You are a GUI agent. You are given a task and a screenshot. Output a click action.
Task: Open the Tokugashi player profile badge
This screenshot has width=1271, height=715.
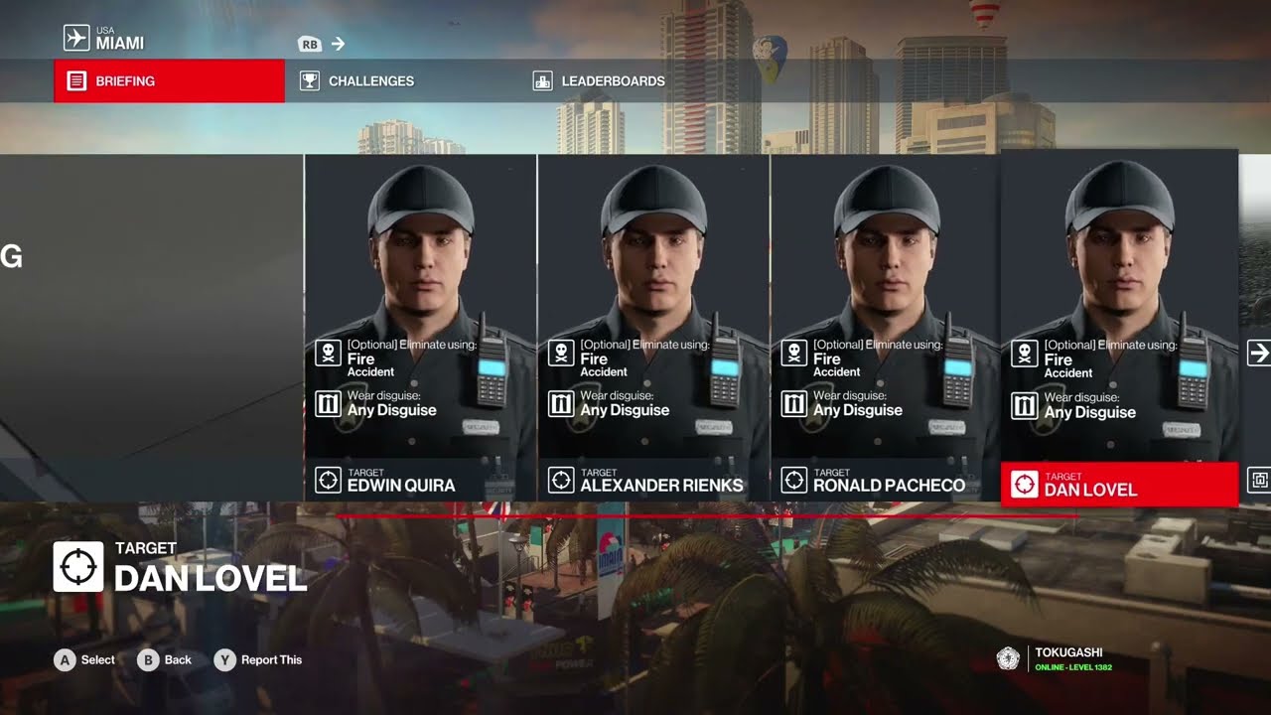pos(1055,659)
